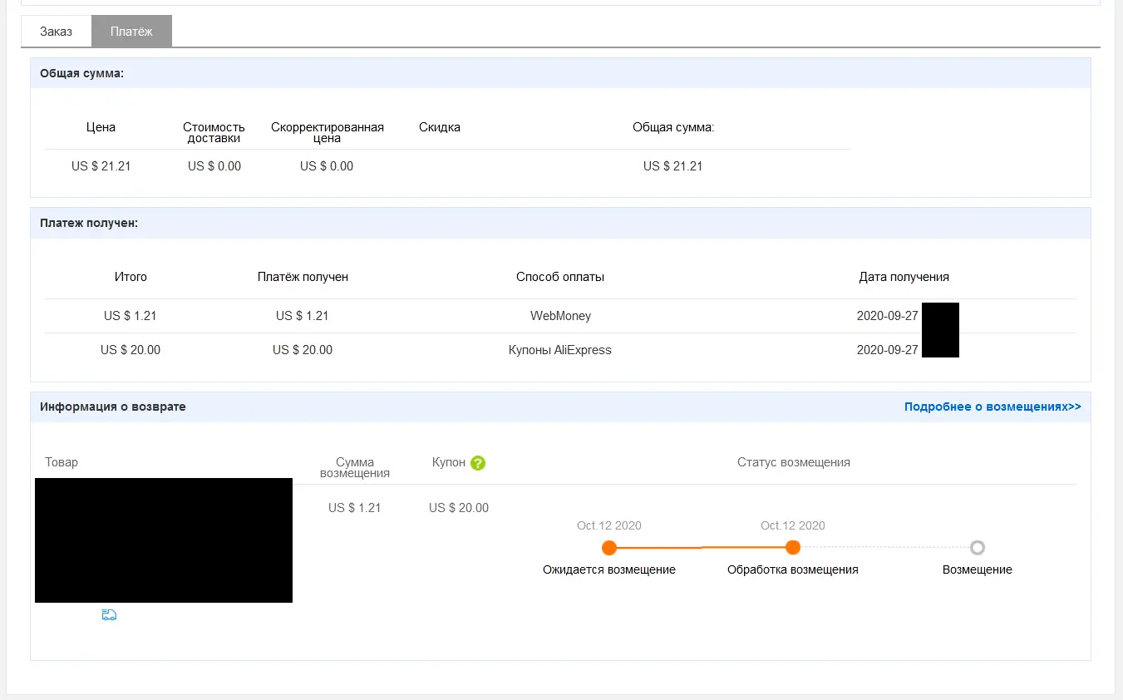Click the Стоимость доставки column heading
Image resolution: width=1123 pixels, height=700 pixels.
214,132
